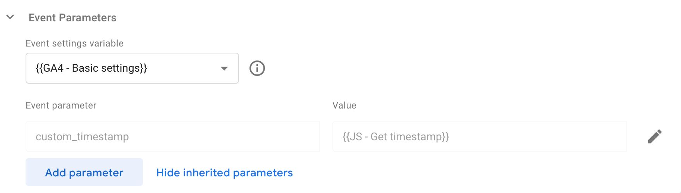The width and height of the screenshot is (681, 193).
Task: Focus the greyed-out custom_timestamp text box
Action: coord(173,136)
